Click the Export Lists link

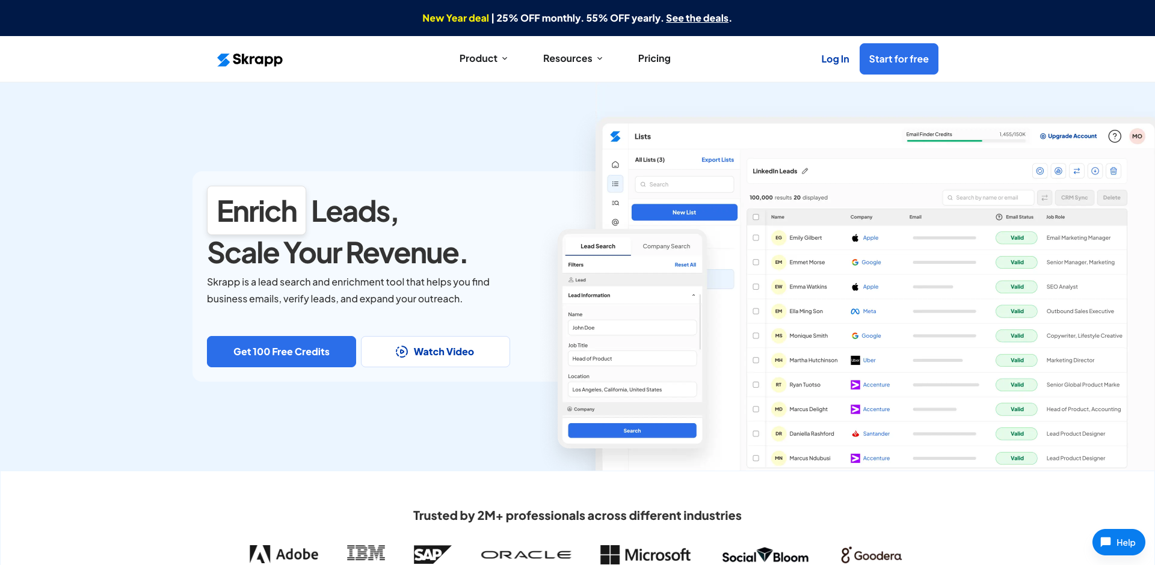[718, 160]
